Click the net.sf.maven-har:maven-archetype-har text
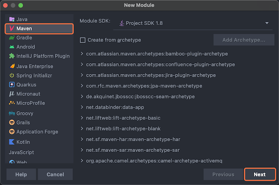 click(133, 139)
